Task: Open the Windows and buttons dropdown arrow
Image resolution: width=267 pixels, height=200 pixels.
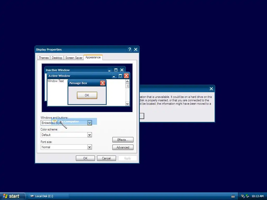Action: (90, 123)
